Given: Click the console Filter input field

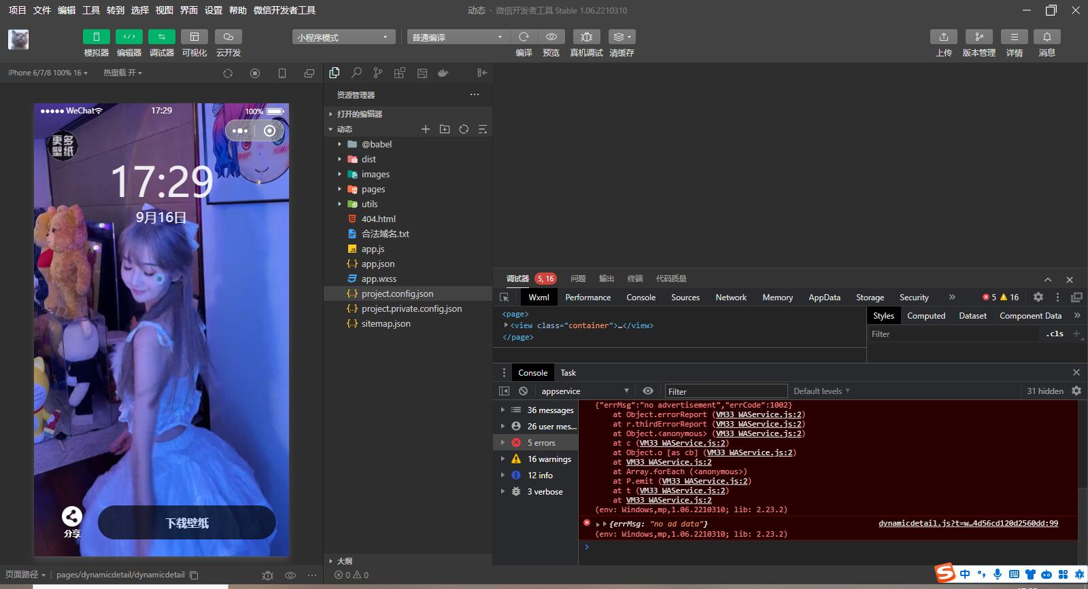Looking at the screenshot, I should [725, 391].
